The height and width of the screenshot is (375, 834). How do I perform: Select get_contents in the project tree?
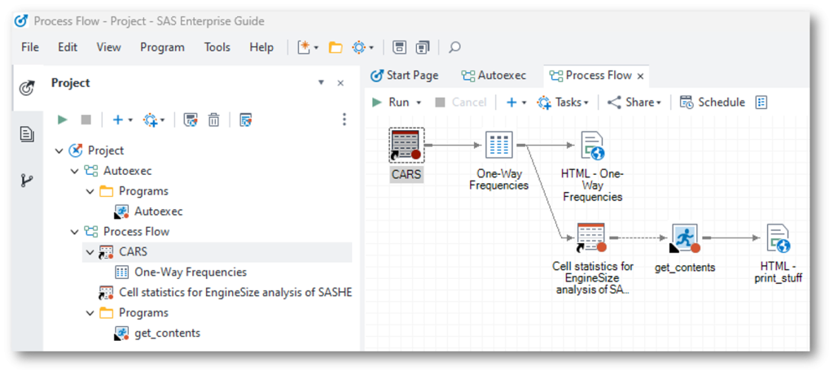point(167,333)
